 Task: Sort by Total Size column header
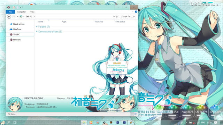pyautogui.click(x=99, y=22)
